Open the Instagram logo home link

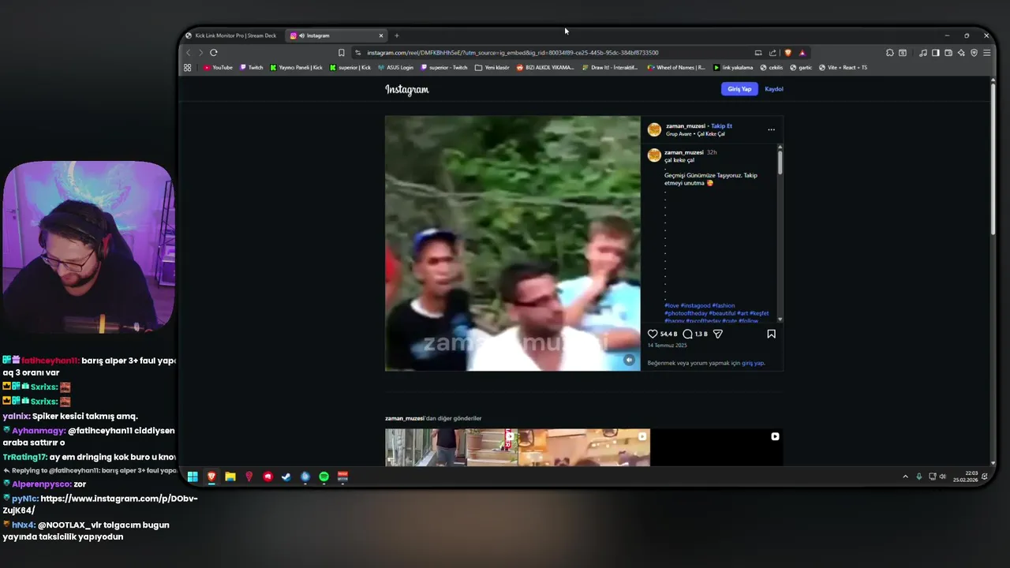407,89
